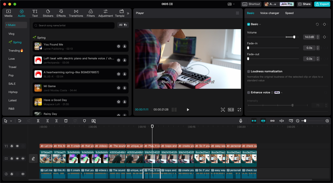333x183 pixels.
Task: Select the Trending music category
Action: (x=16, y=51)
